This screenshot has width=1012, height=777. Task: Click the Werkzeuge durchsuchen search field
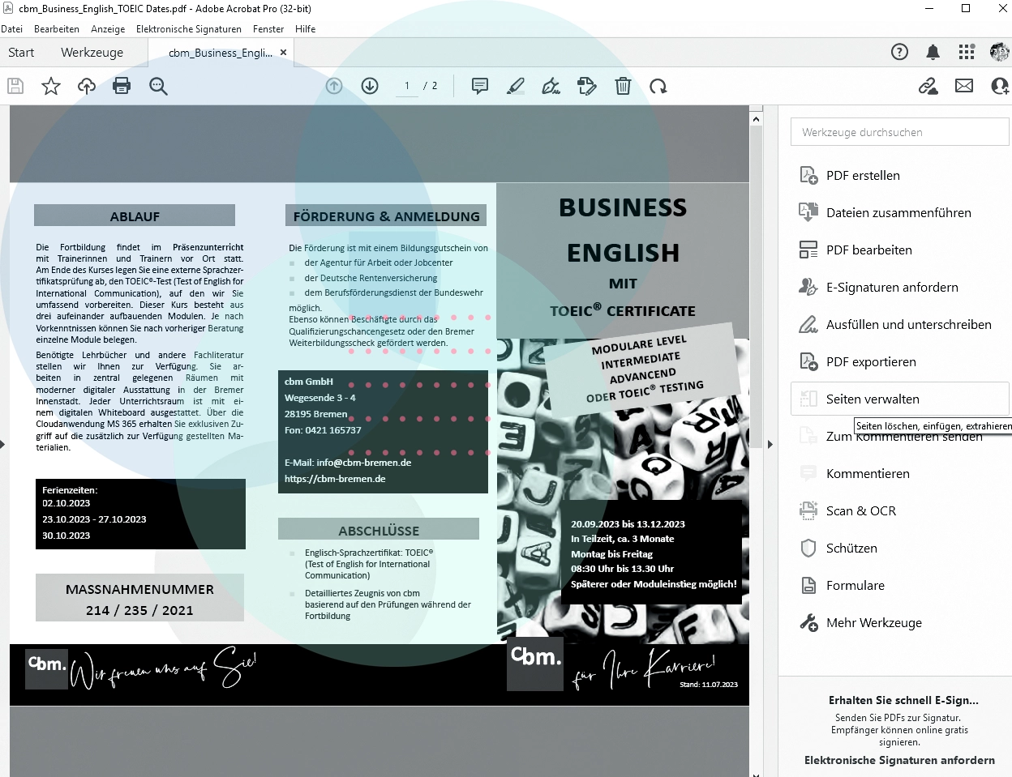tap(899, 132)
